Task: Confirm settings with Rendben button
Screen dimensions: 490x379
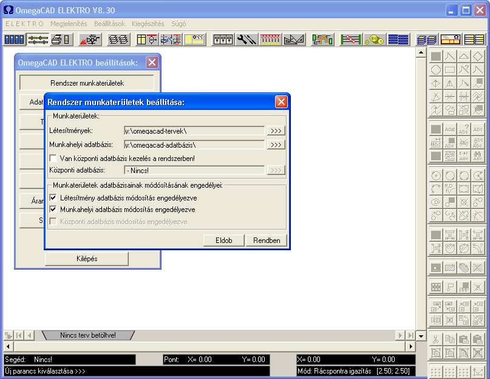Action: coord(267,241)
